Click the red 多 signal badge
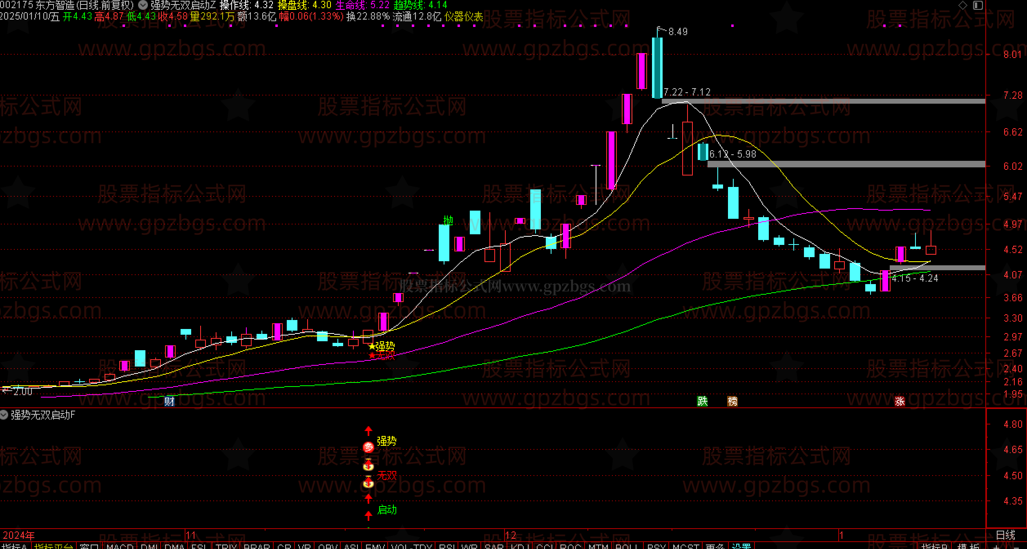The height and width of the screenshot is (549, 1027). click(368, 447)
